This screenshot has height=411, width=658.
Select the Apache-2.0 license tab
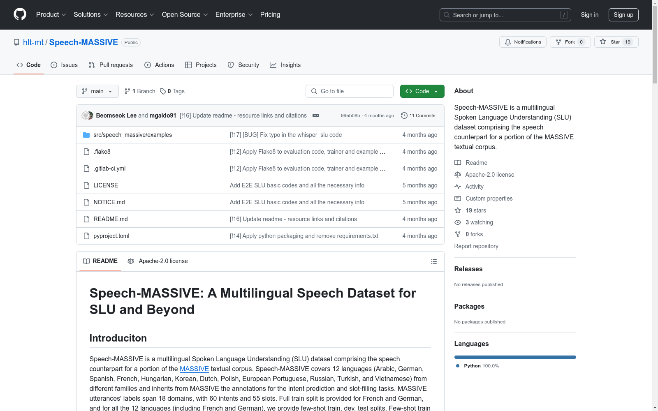(158, 261)
